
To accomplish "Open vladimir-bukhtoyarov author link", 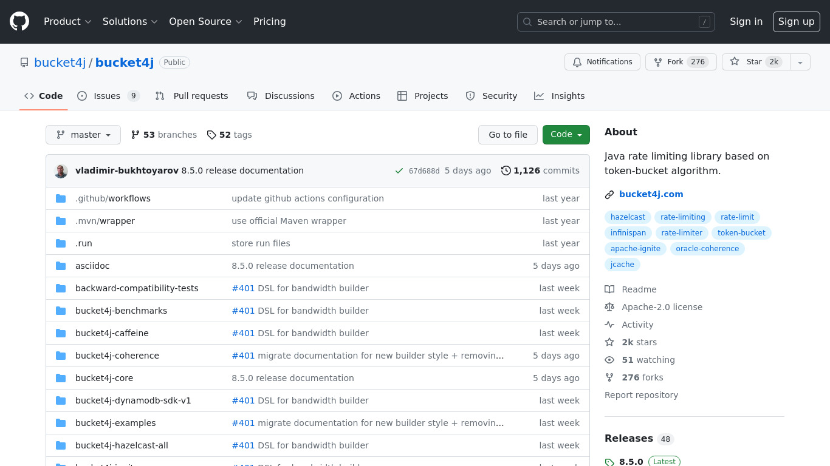I will [127, 171].
